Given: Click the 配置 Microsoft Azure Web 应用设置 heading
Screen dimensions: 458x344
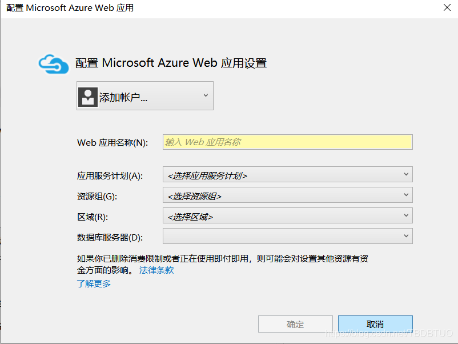Looking at the screenshot, I should (x=171, y=63).
